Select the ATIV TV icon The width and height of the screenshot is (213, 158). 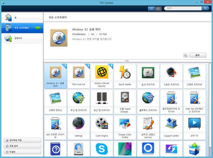click(194, 123)
